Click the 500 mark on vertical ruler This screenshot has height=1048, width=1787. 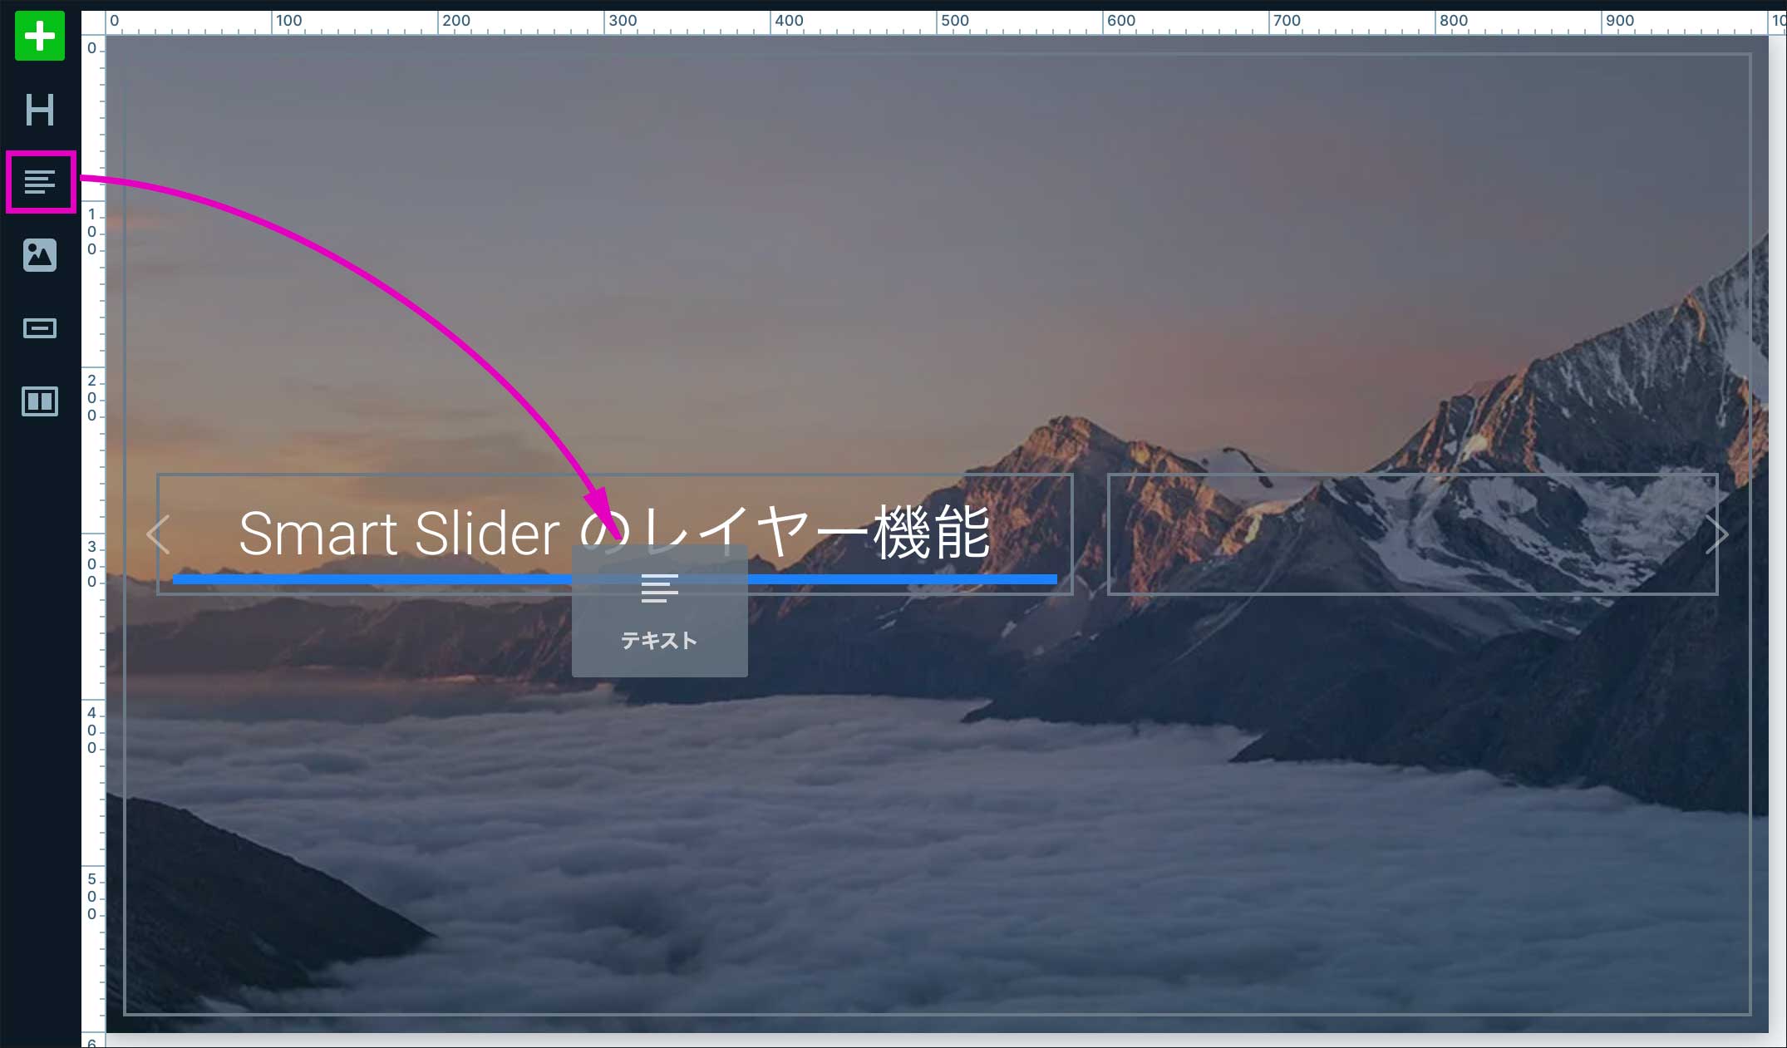[x=92, y=897]
